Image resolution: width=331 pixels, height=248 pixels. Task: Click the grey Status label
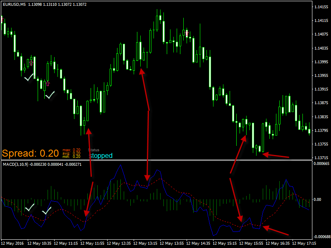click(x=94, y=150)
